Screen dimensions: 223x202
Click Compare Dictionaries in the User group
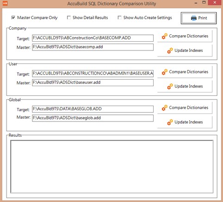(x=185, y=72)
